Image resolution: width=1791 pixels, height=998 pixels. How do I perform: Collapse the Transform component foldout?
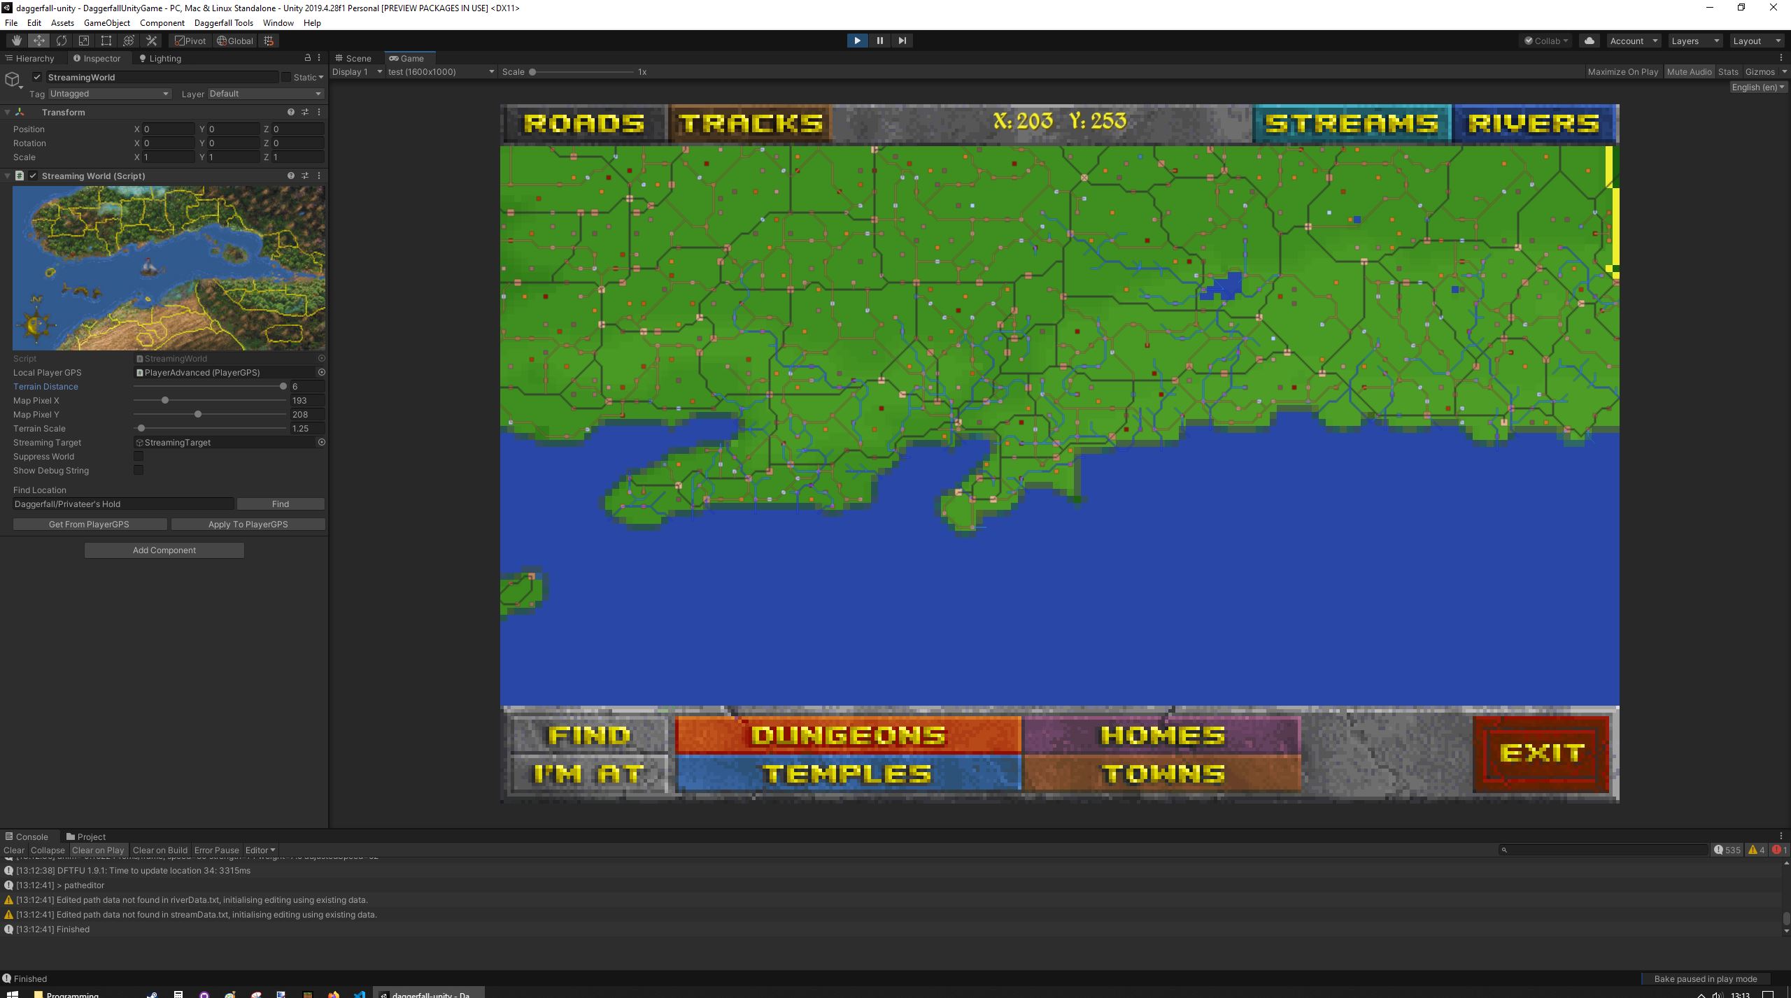[x=7, y=112]
